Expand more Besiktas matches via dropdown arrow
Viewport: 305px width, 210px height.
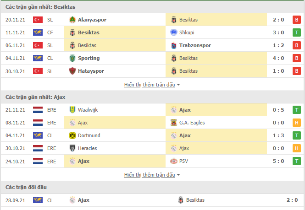coord(178,85)
